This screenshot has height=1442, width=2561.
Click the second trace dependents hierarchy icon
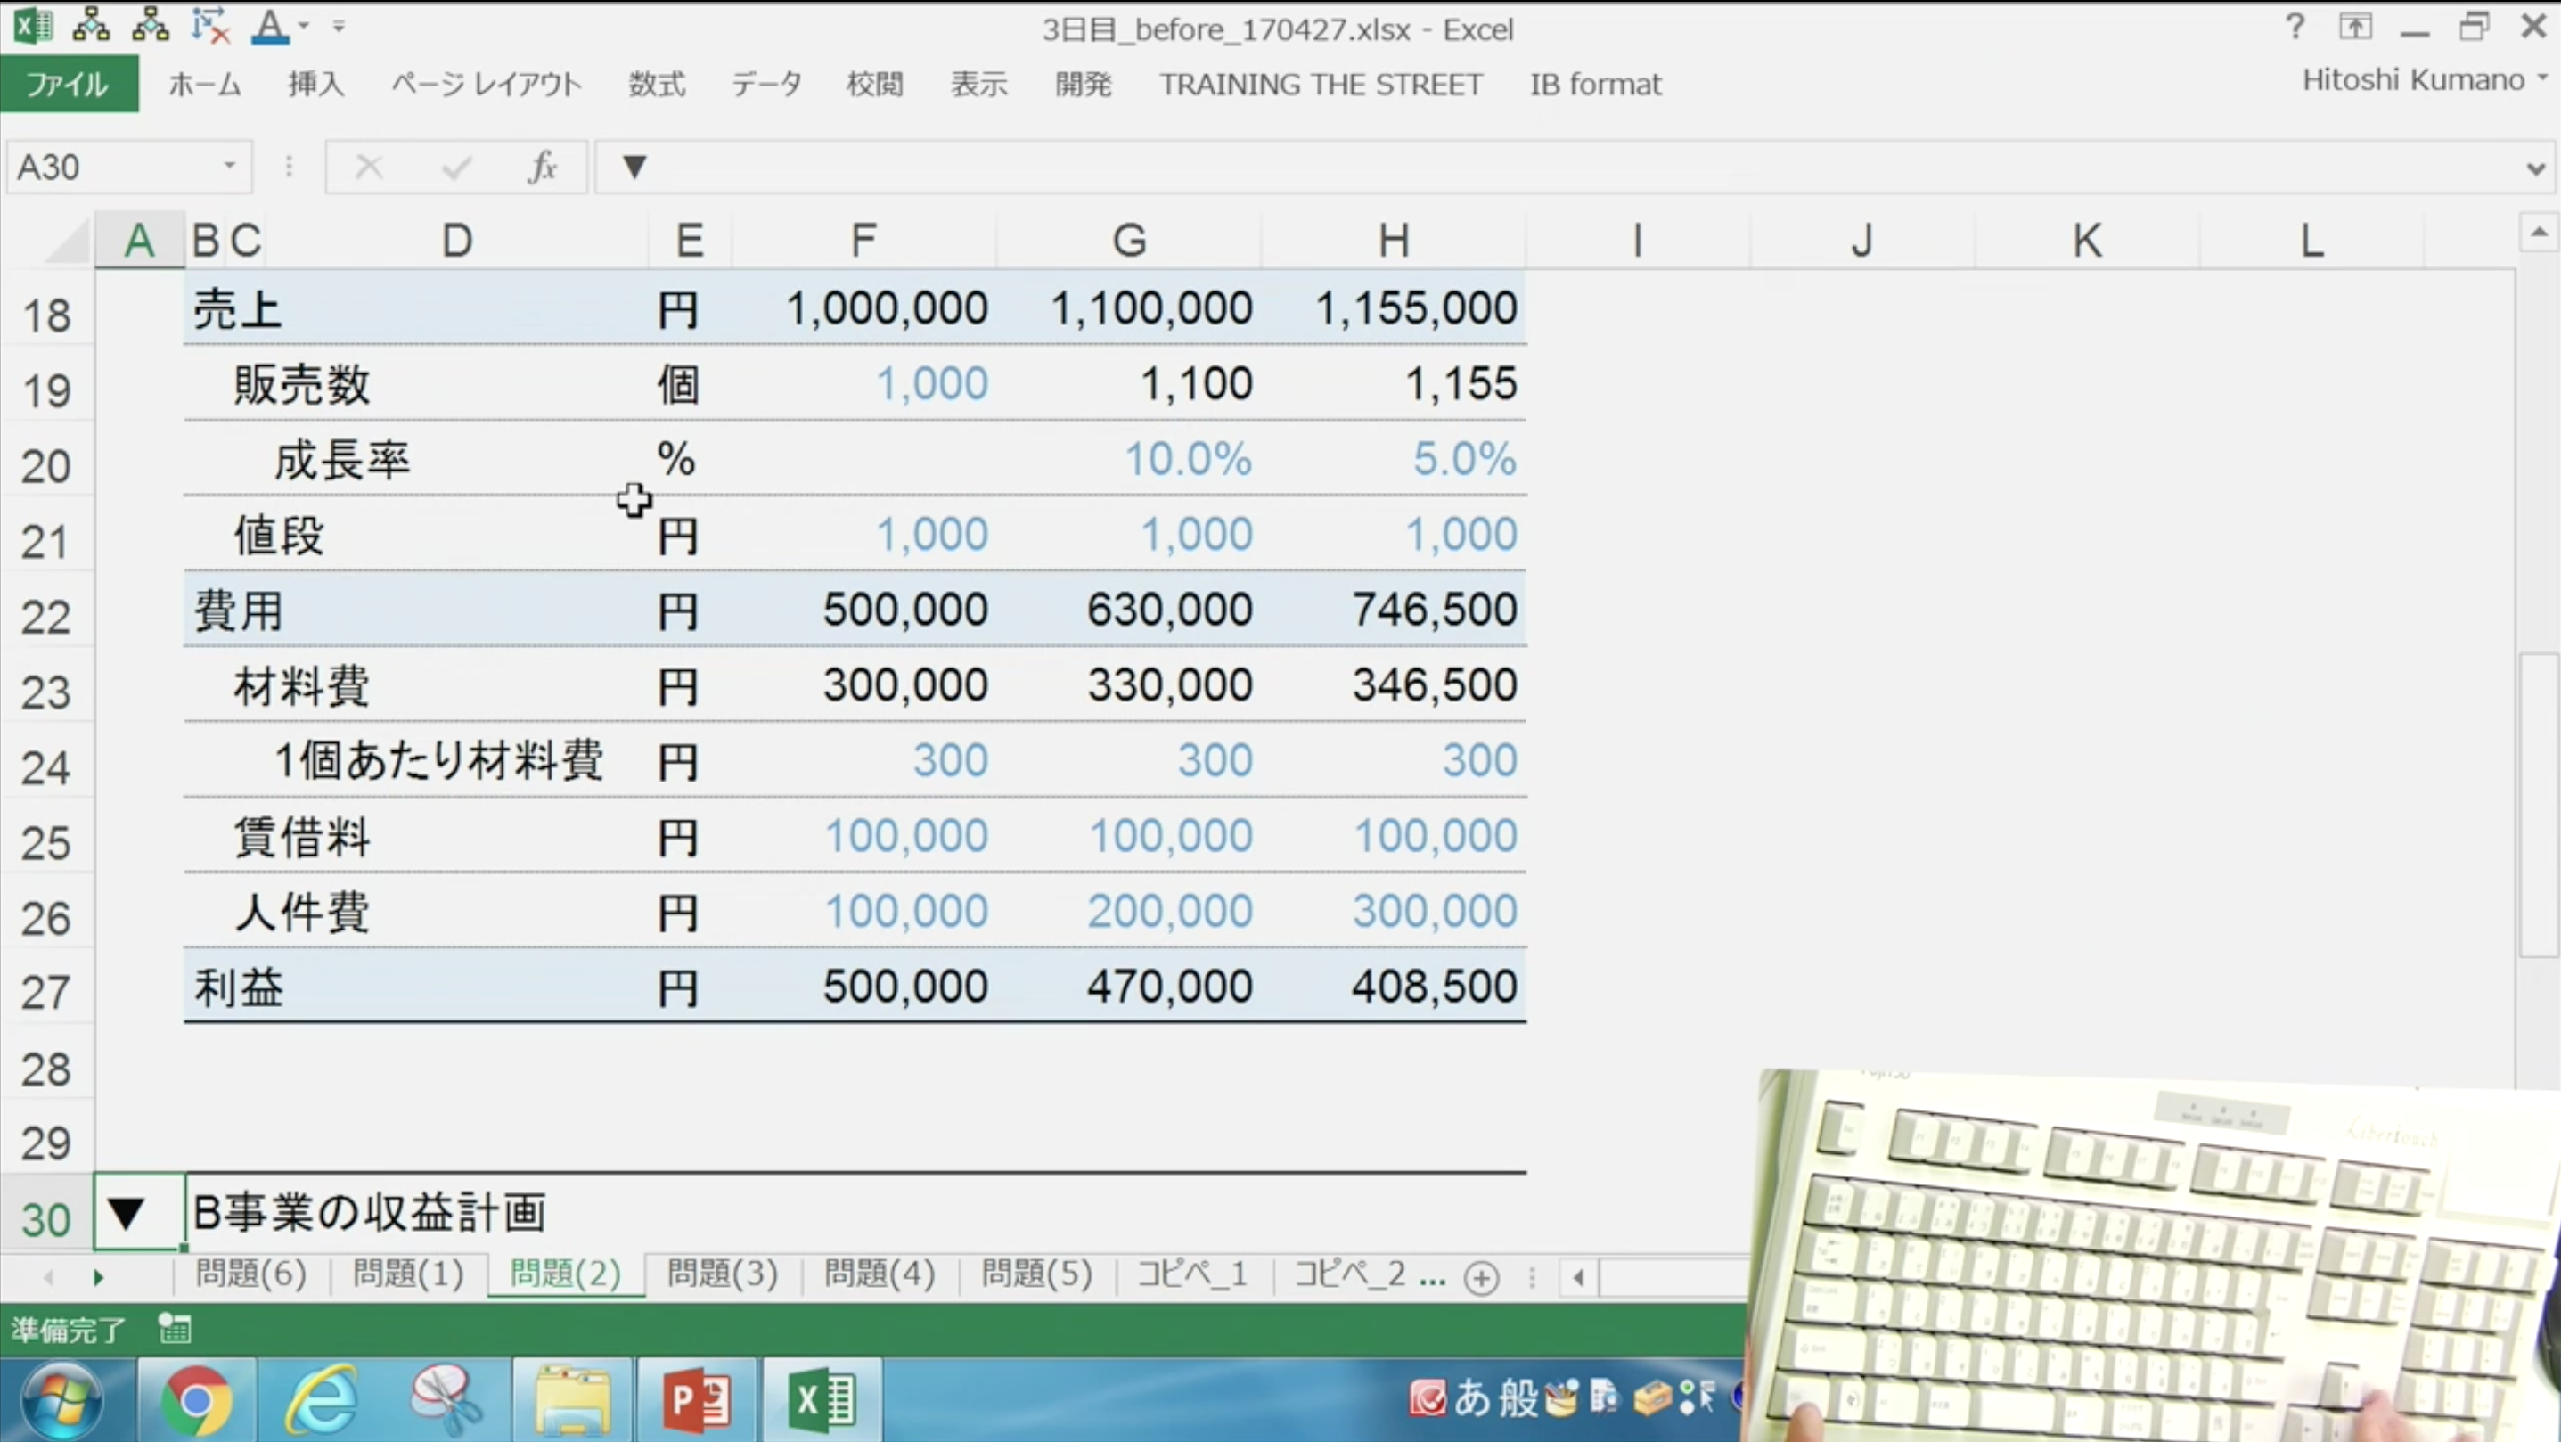click(x=151, y=25)
